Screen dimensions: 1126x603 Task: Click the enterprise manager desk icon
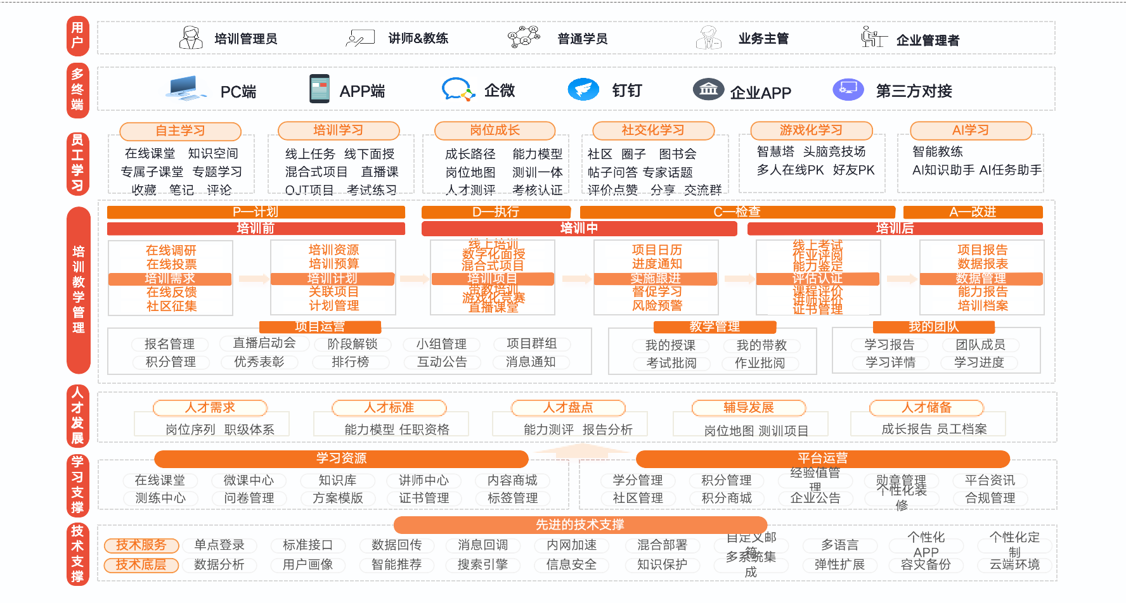873,37
